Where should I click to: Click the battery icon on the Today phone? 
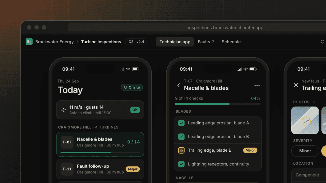point(136,69)
